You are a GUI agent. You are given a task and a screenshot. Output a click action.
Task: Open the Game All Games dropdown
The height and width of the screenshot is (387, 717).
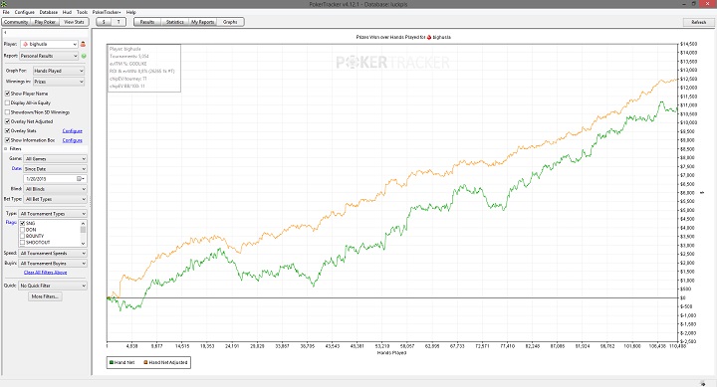(55, 159)
